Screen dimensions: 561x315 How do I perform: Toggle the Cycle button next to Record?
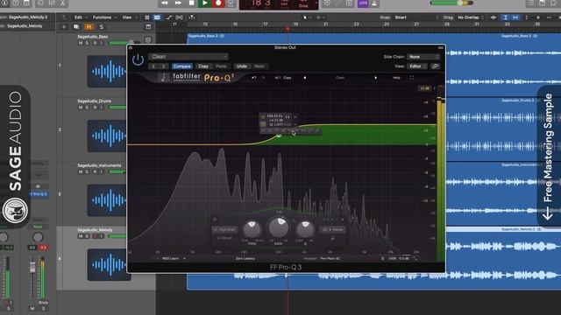(231, 3)
